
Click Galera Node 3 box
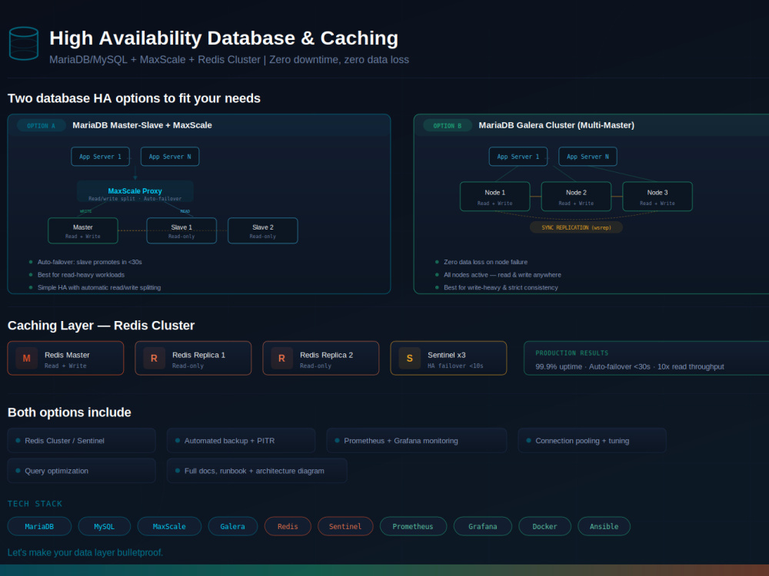[657, 197]
